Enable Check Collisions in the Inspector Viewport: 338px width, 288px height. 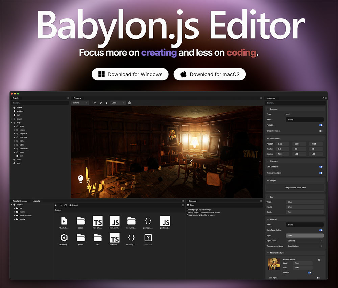pos(321,131)
